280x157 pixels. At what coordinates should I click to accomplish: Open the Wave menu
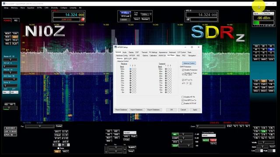[22, 8]
